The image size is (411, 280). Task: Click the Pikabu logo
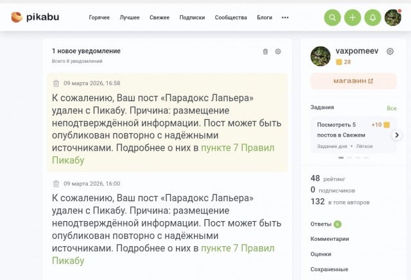(x=35, y=17)
